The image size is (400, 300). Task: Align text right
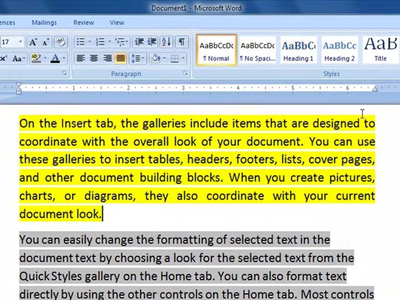(107, 58)
